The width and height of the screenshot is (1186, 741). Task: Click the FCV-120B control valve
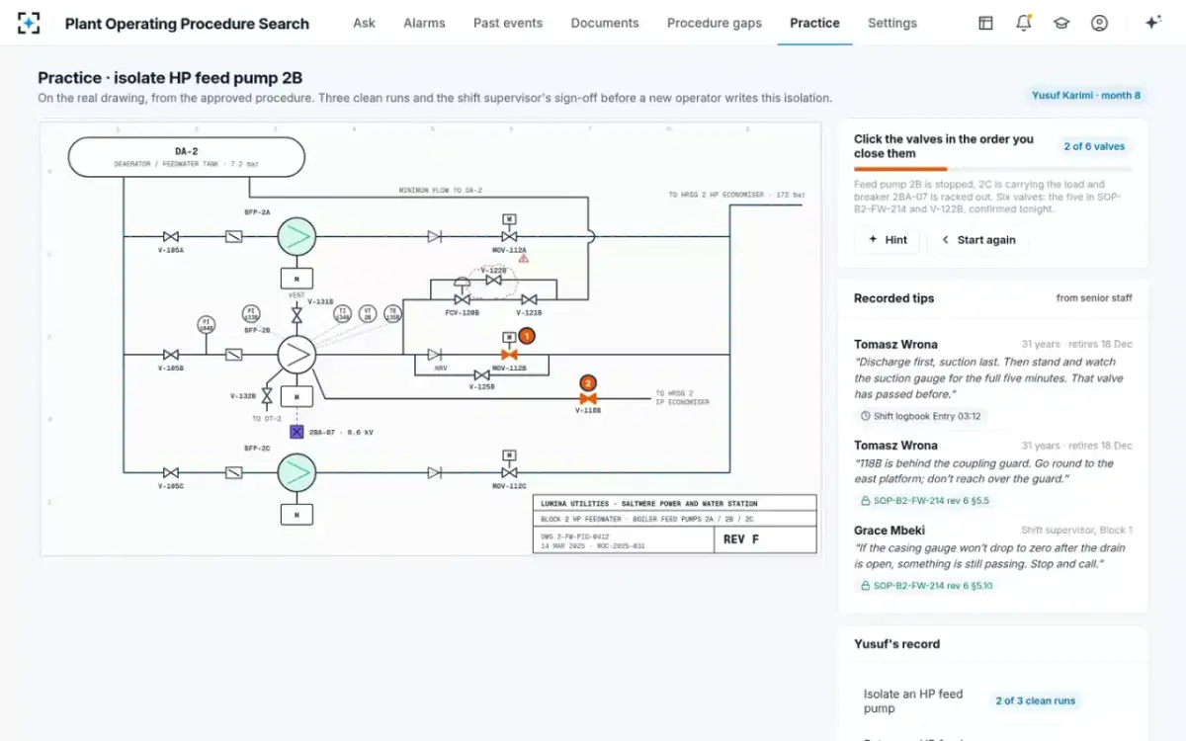(462, 298)
